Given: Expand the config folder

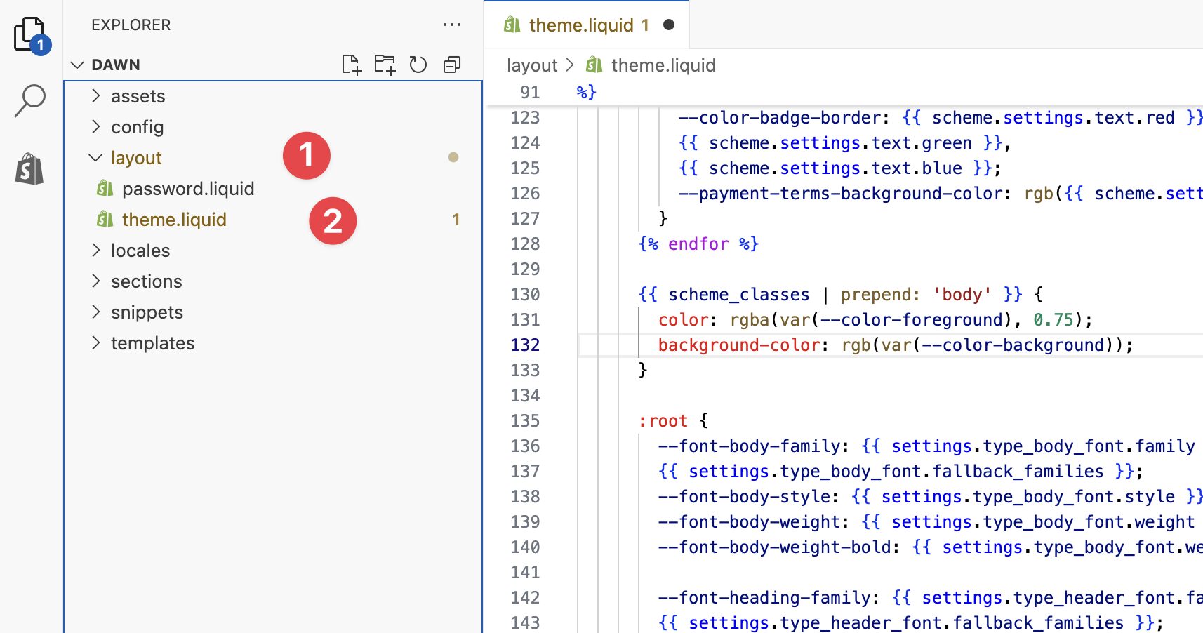Looking at the screenshot, I should coord(137,127).
